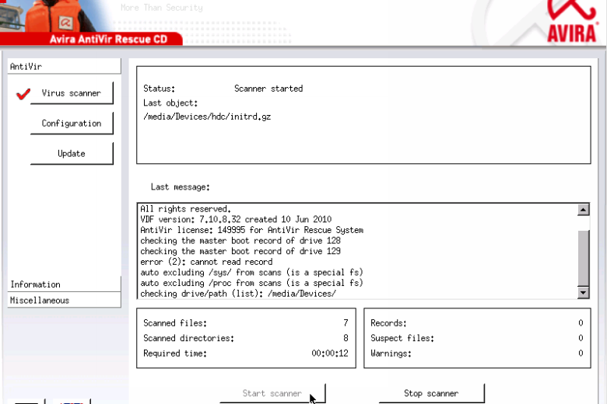Click the path /media/Devices/hdc/initrd.gz
607x404 pixels.
click(207, 117)
